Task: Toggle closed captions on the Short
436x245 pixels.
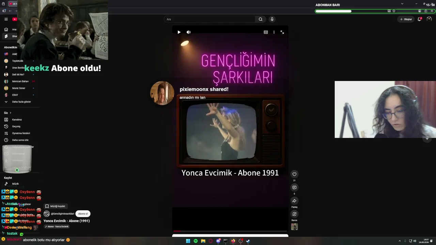Action: [266, 32]
